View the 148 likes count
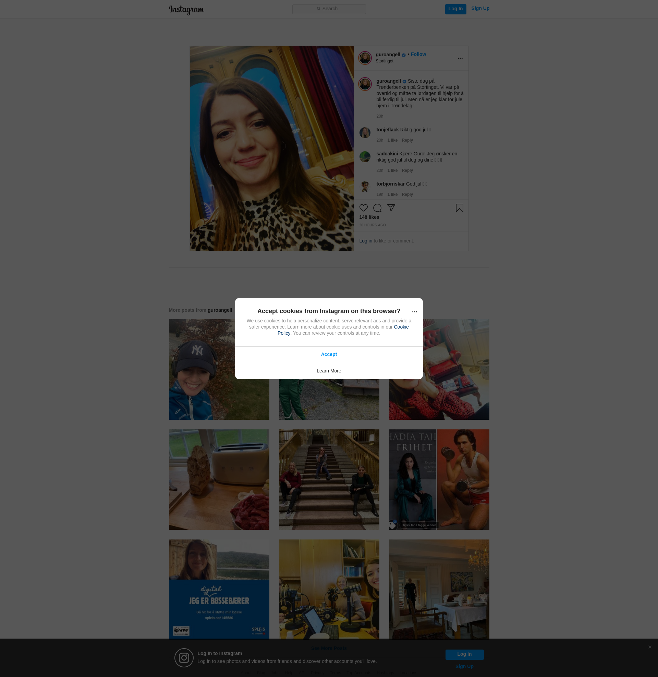 click(369, 217)
